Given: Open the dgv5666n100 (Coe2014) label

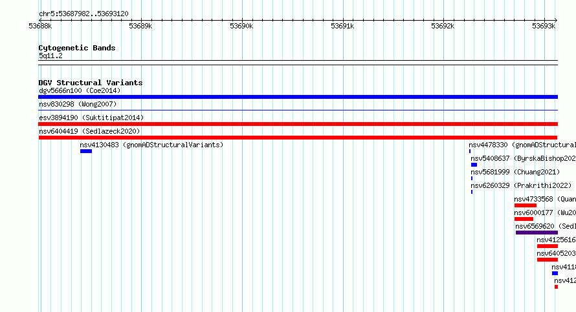Looking at the screenshot, I should pos(80,90).
